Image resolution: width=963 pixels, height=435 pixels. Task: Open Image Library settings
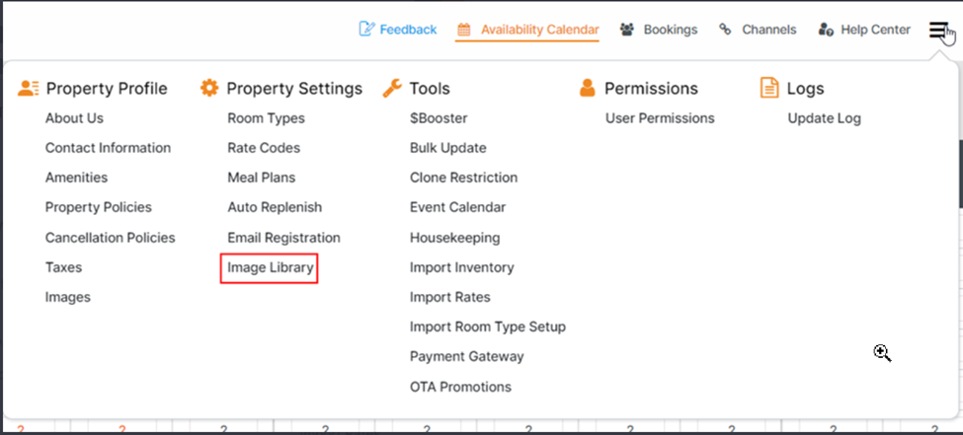pos(270,267)
